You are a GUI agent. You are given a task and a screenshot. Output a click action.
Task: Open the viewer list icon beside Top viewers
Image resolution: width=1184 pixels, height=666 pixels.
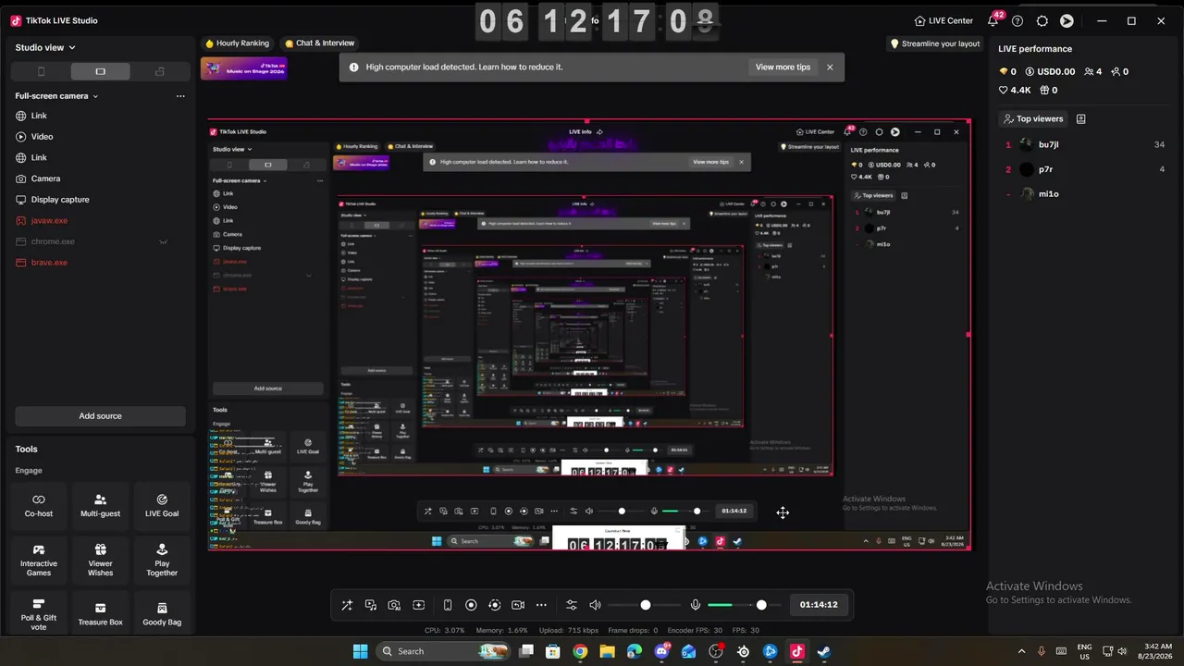(1080, 118)
